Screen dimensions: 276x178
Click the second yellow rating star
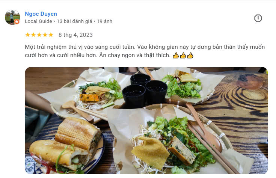point(33,35)
